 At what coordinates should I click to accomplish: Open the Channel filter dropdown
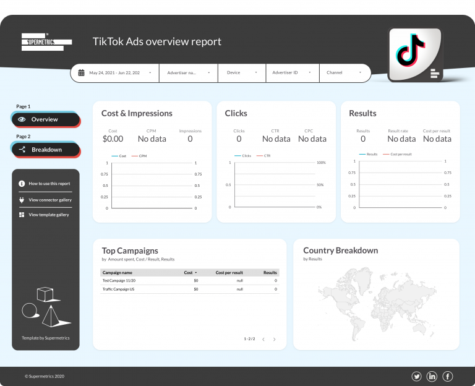pyautogui.click(x=344, y=73)
